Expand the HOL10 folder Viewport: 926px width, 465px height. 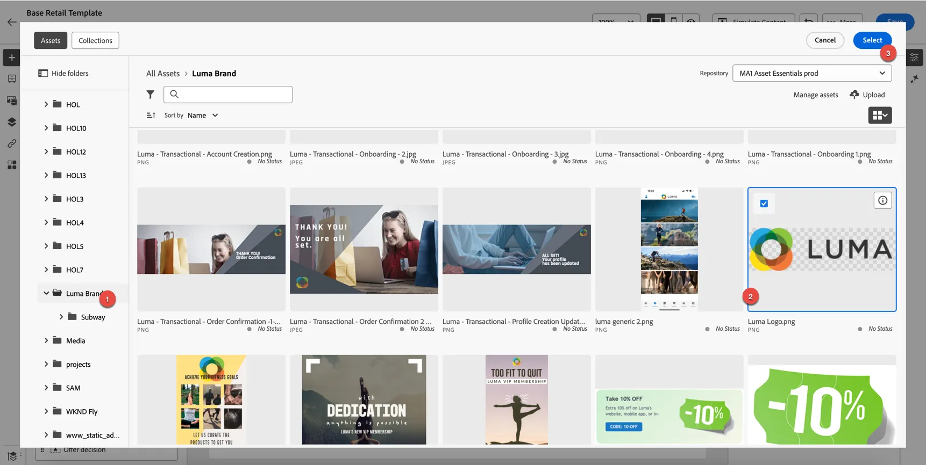pyautogui.click(x=46, y=128)
